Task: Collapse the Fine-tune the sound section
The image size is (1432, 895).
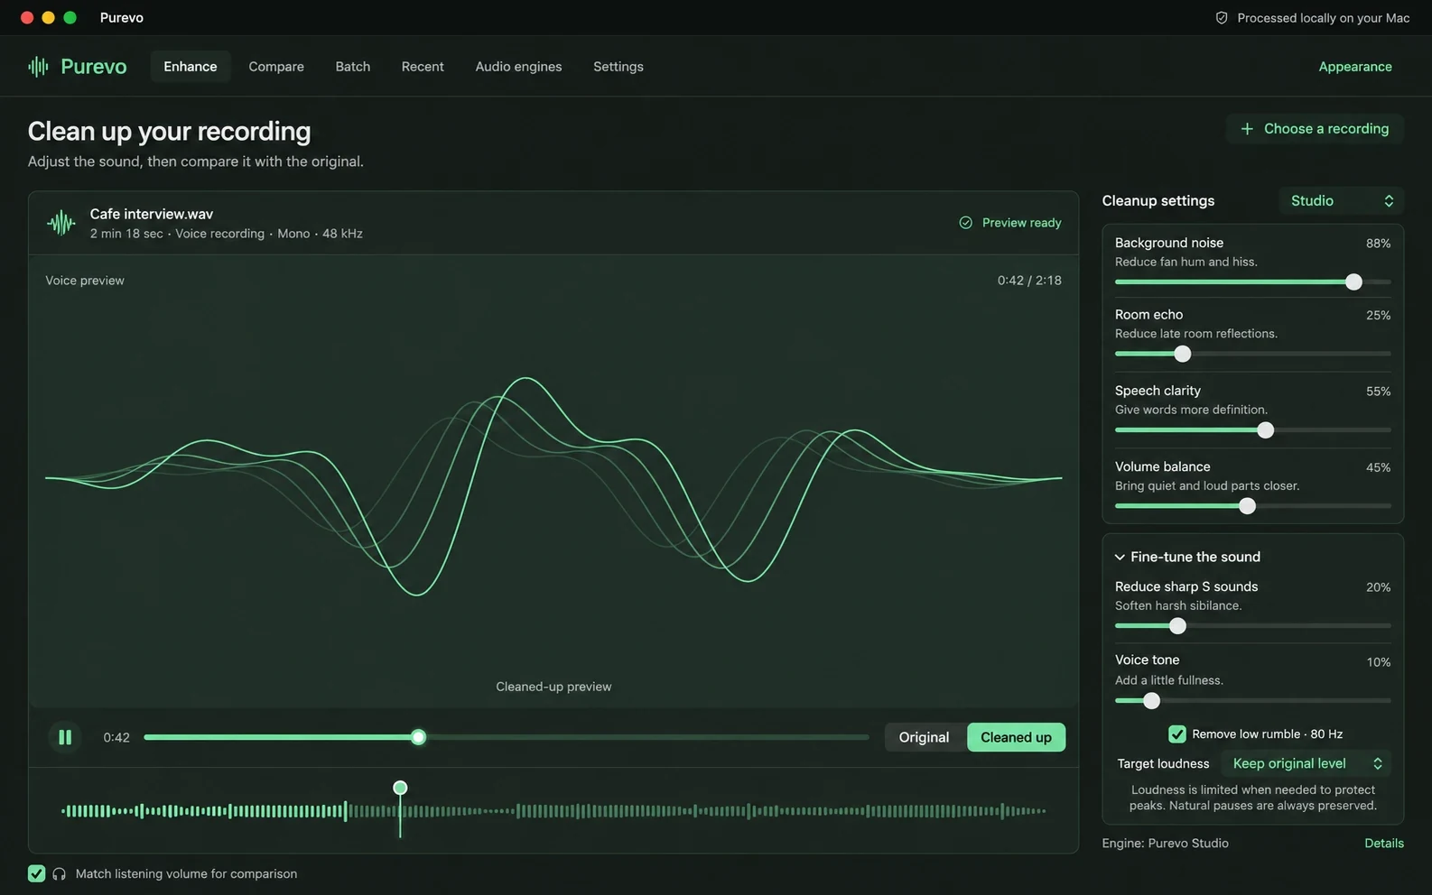Action: (1187, 557)
